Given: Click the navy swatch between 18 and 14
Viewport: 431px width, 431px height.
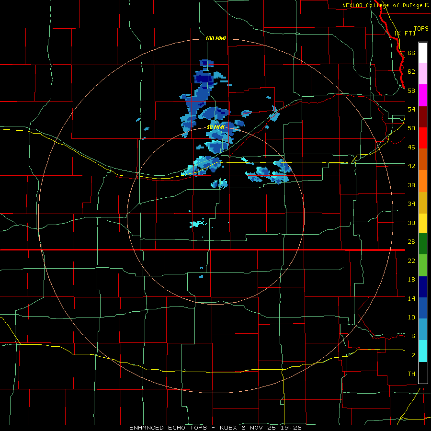Looking at the screenshot, I should (423, 287).
